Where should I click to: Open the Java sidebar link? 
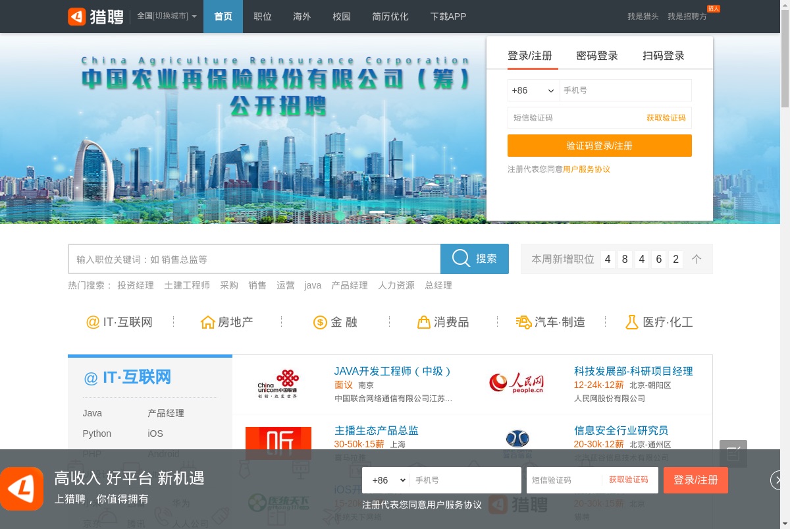tap(92, 413)
